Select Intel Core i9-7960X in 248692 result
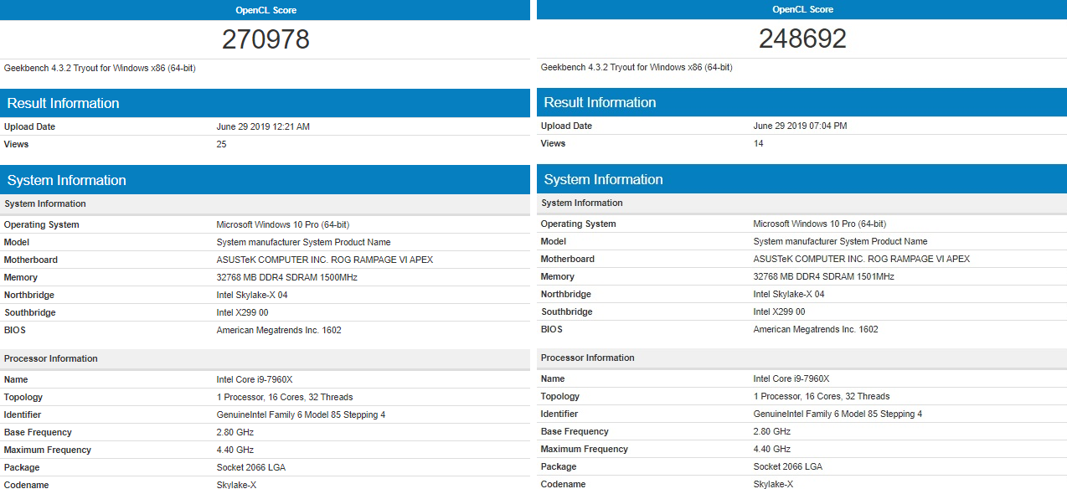This screenshot has height=489, width=1067. tap(790, 378)
